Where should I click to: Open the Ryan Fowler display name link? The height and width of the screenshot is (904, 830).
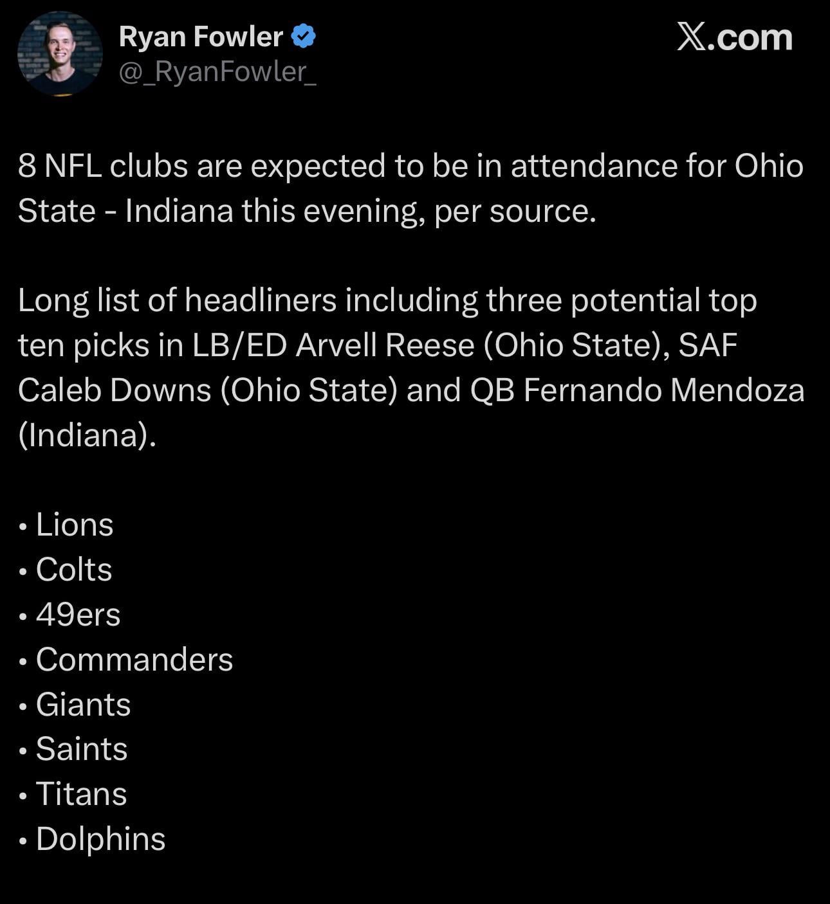pyautogui.click(x=201, y=37)
